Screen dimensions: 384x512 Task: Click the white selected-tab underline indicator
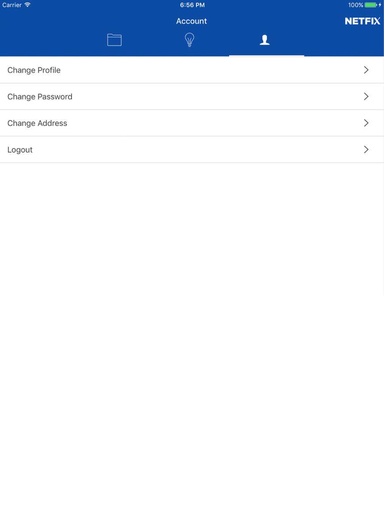(266, 56)
